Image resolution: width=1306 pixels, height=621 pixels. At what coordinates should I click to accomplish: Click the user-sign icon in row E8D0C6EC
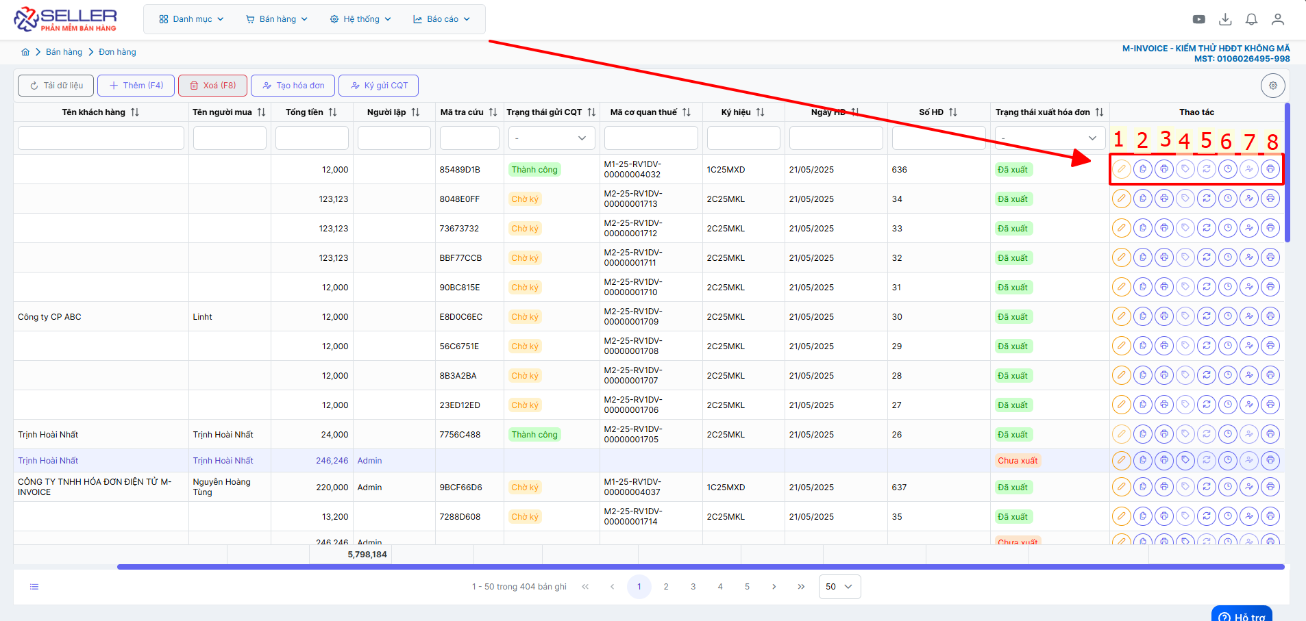(x=1248, y=316)
